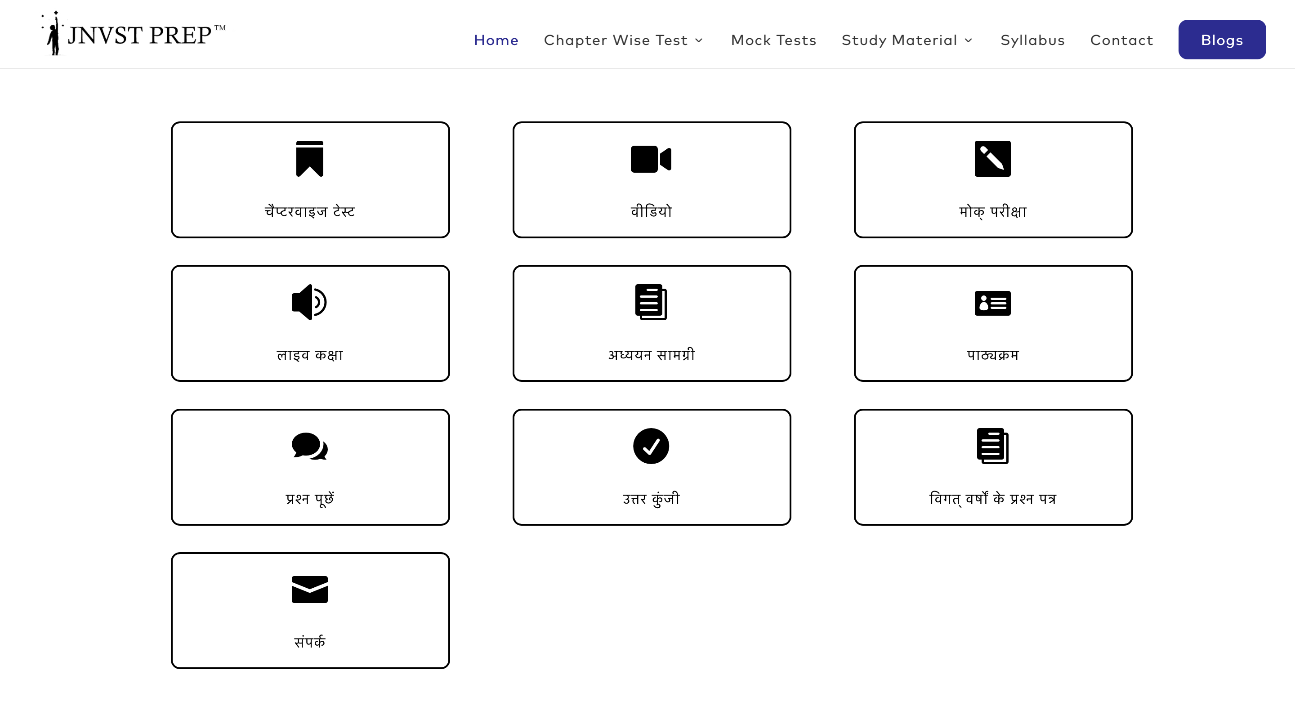Open the Syllabus menu item
The height and width of the screenshot is (706, 1295).
coord(1032,40)
